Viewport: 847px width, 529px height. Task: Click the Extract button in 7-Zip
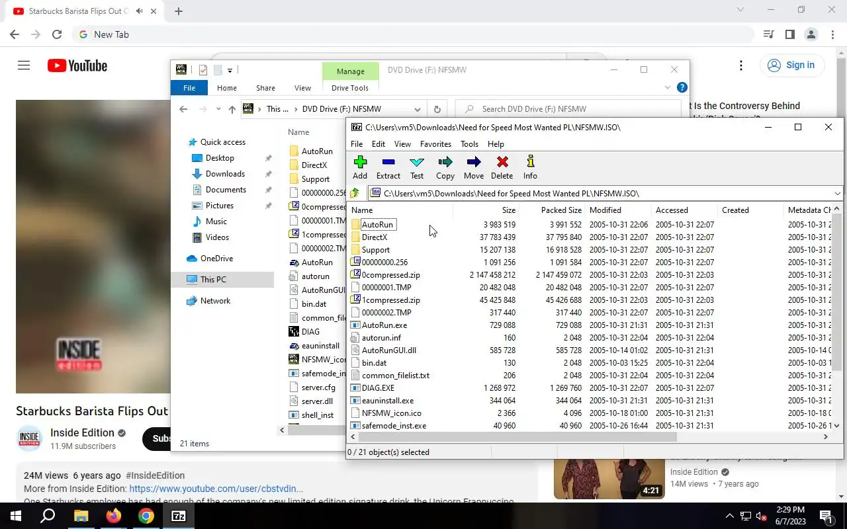tap(388, 167)
